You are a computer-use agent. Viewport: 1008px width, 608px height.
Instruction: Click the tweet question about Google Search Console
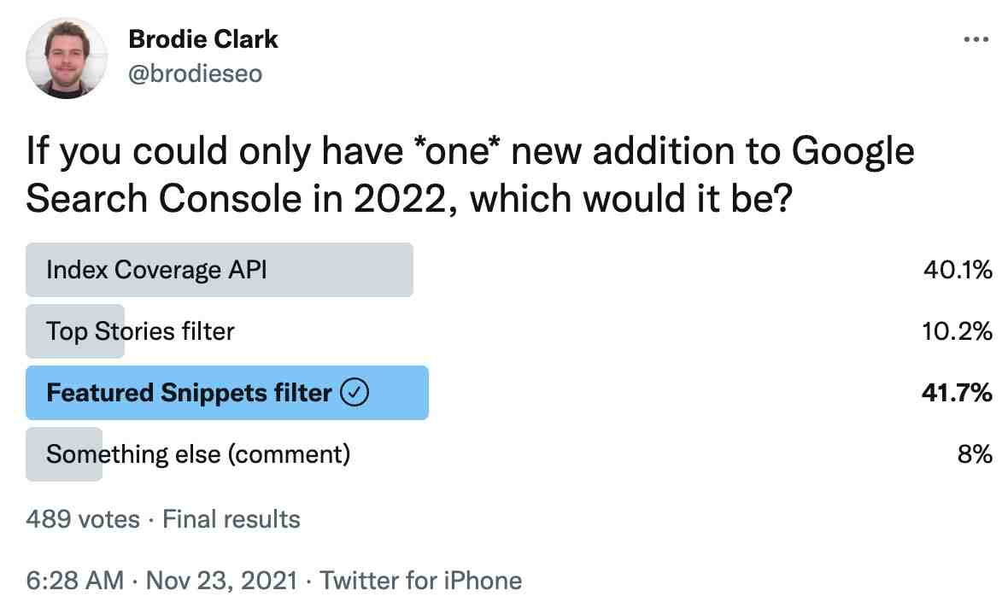tap(470, 175)
